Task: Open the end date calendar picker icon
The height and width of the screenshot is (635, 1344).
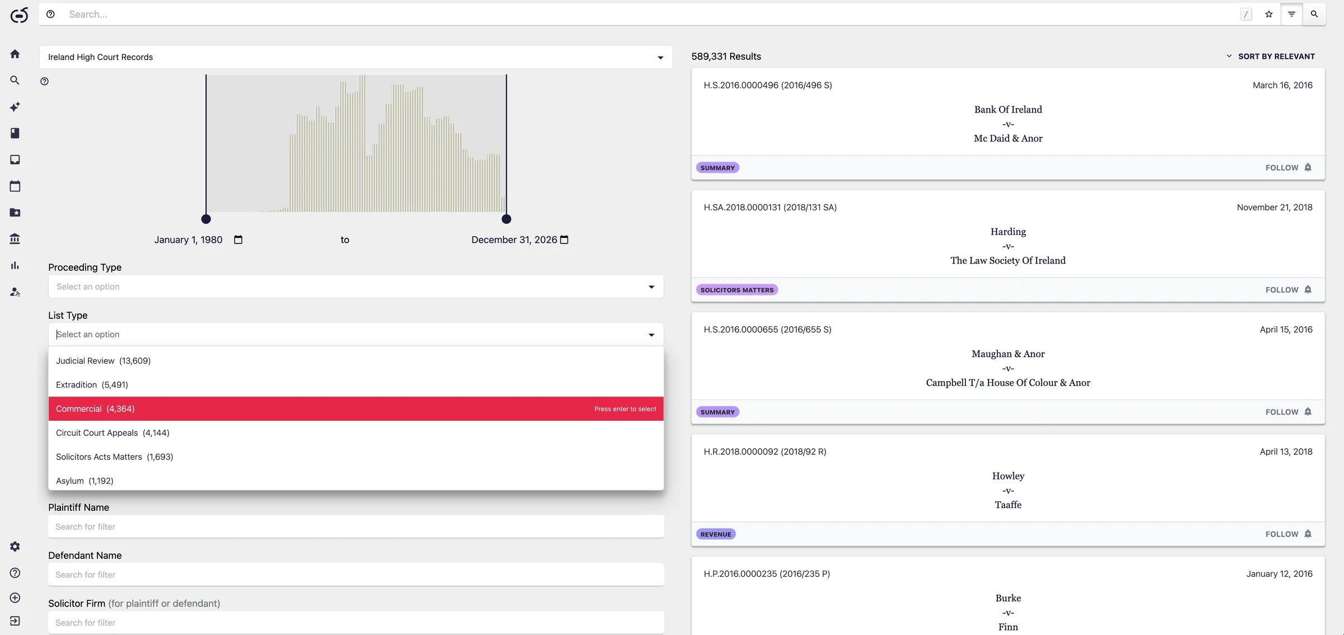Action: [564, 240]
